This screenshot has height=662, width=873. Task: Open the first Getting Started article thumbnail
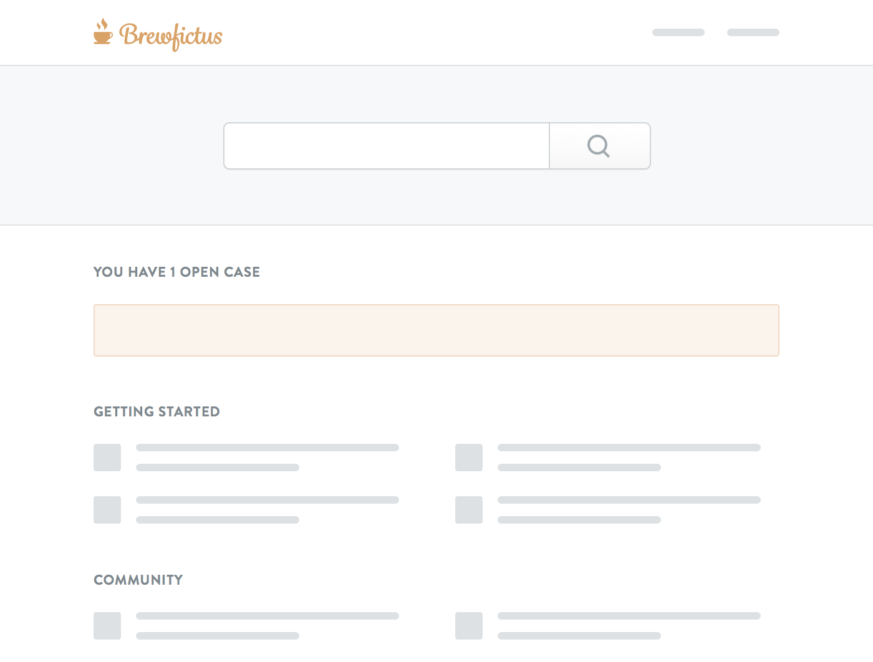point(107,458)
